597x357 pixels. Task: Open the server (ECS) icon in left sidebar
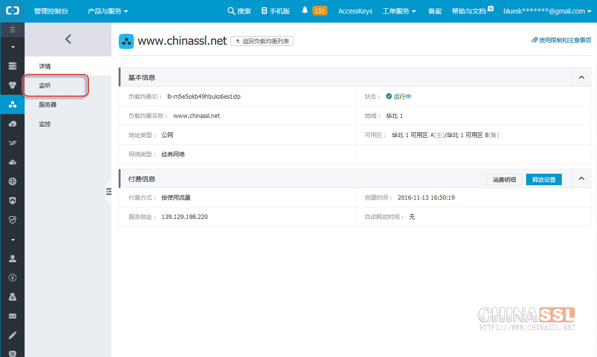coord(13,65)
